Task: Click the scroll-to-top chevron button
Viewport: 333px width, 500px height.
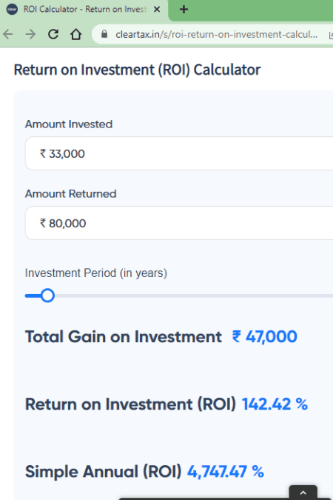Action: [303, 493]
